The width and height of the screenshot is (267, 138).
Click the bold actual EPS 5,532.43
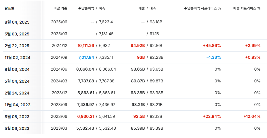click(85, 128)
